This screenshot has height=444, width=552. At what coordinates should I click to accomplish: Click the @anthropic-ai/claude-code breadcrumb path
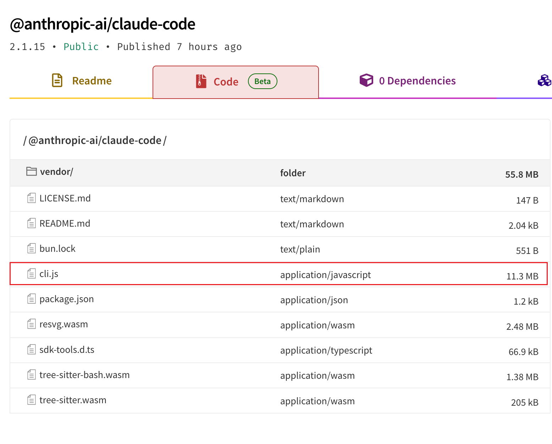click(x=95, y=140)
